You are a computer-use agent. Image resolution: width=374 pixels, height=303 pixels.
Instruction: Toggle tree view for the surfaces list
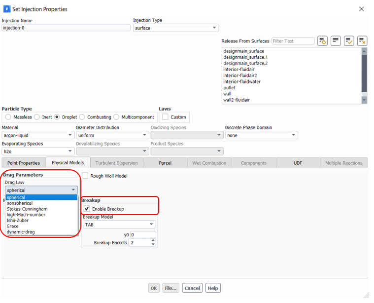click(336, 41)
